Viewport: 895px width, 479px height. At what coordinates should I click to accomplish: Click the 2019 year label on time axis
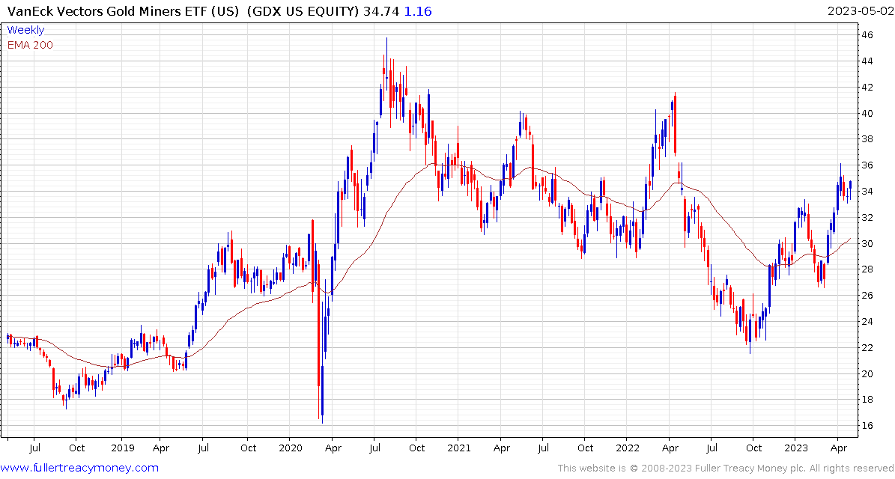point(121,448)
